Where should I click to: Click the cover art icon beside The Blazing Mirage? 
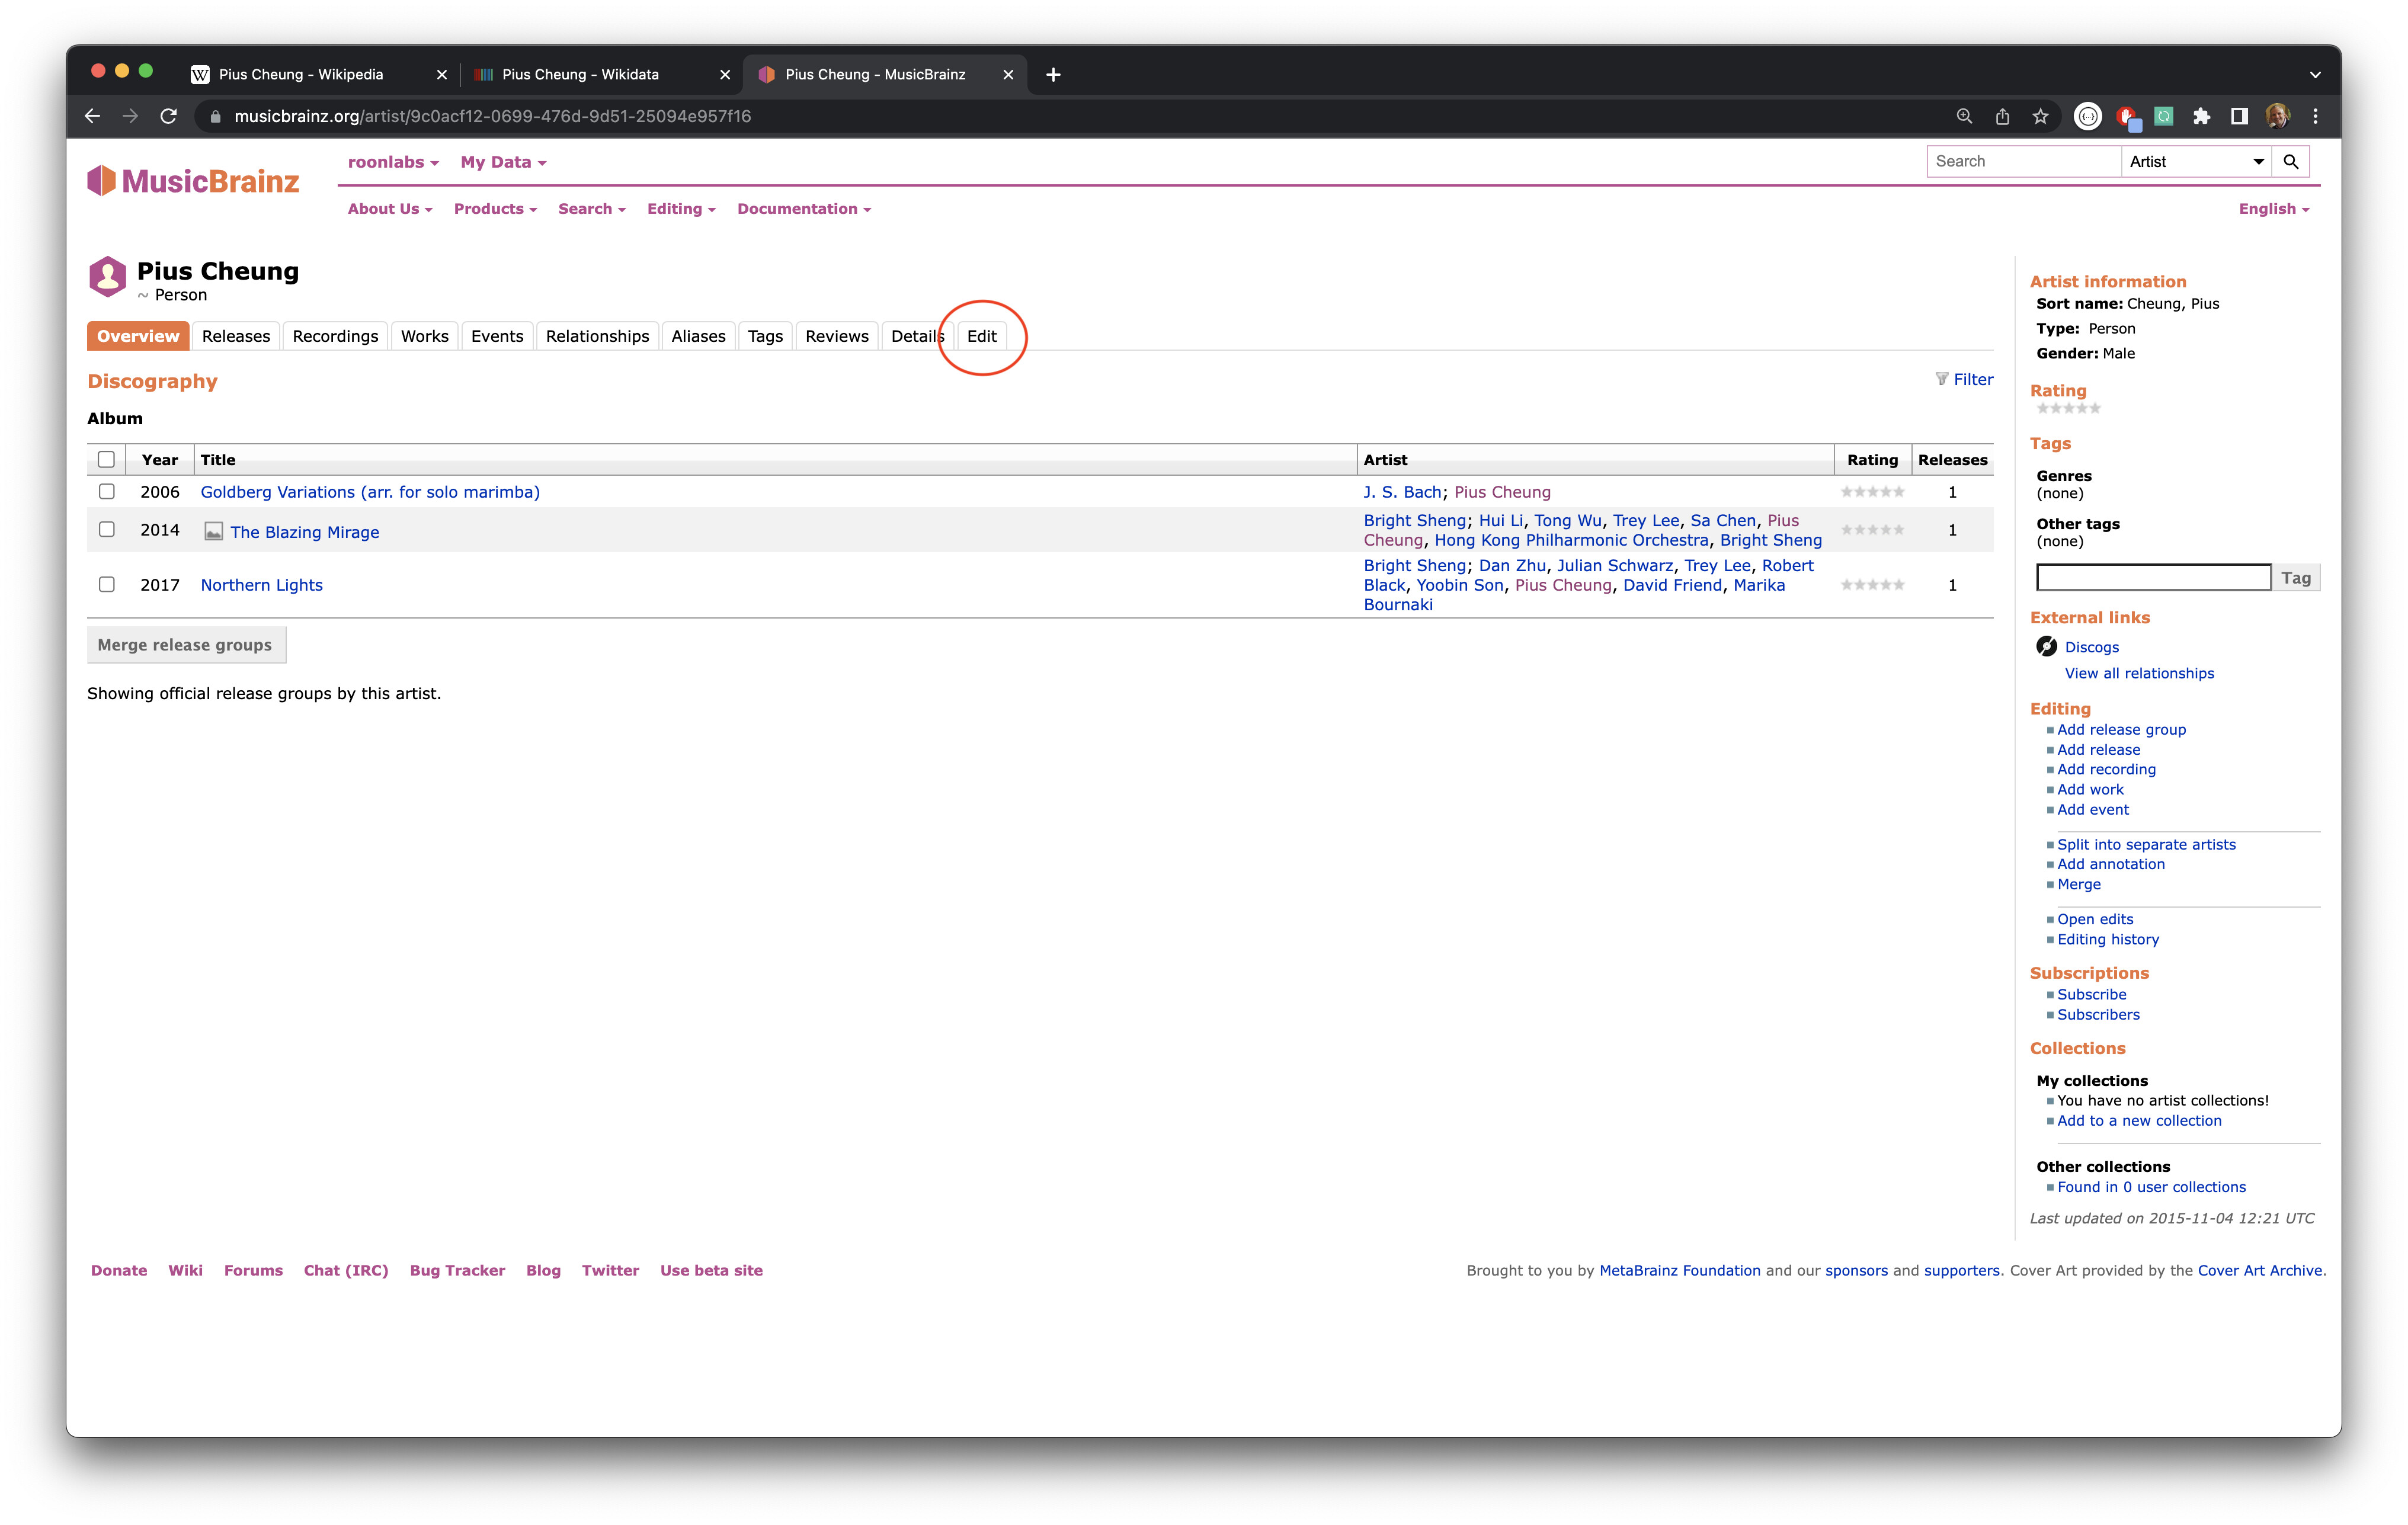[213, 532]
